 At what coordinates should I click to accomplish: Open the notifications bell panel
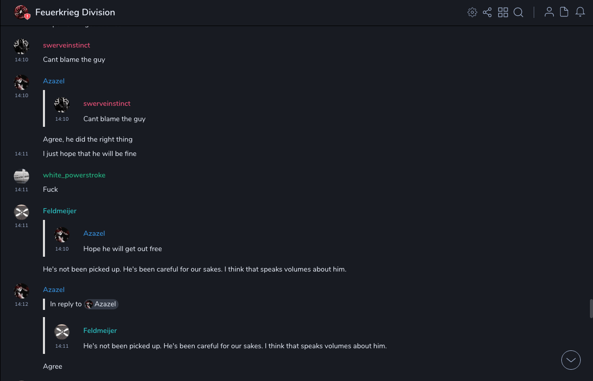pyautogui.click(x=580, y=12)
